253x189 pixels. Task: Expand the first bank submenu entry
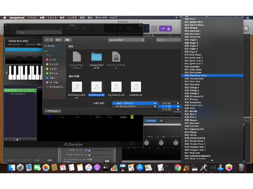[x=169, y=103]
